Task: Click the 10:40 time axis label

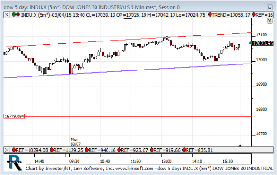Action: [x=105, y=161]
